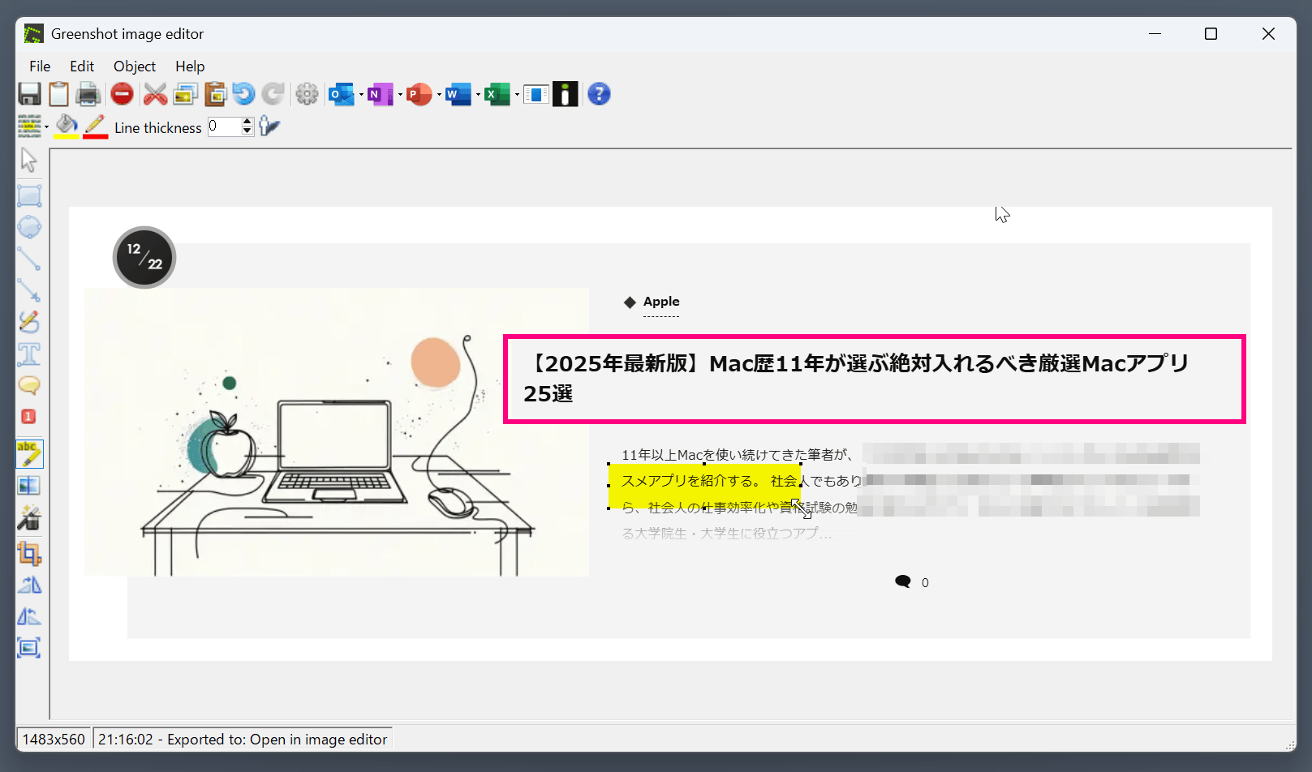The width and height of the screenshot is (1312, 772).
Task: Select the Text tool
Action: 30,354
